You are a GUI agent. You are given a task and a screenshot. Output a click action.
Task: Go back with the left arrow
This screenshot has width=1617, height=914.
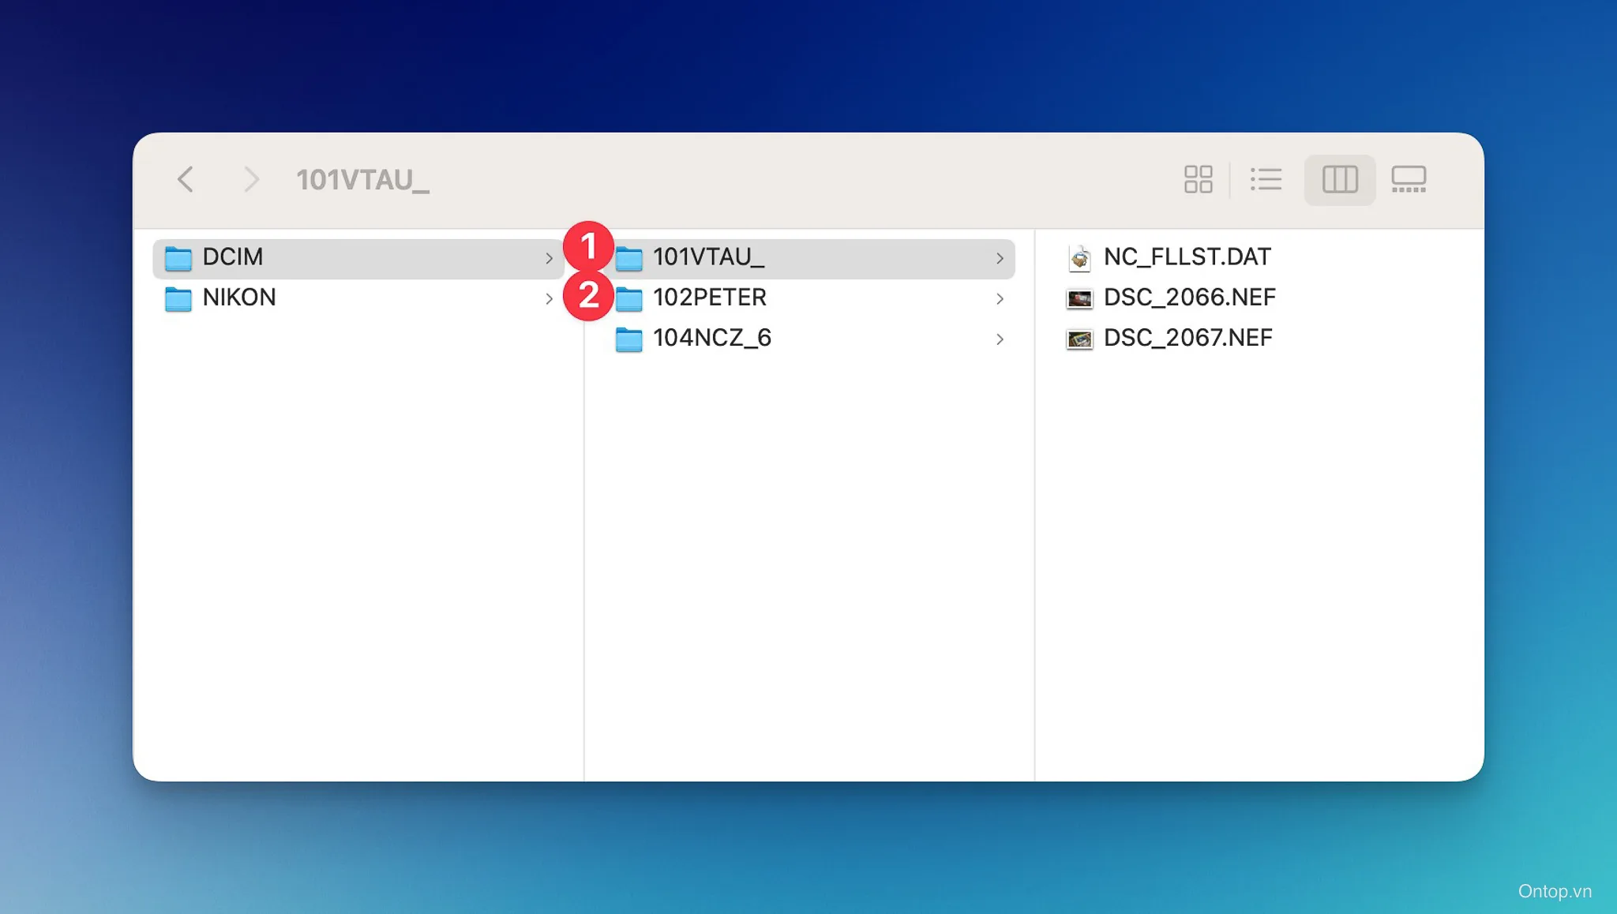pyautogui.click(x=186, y=179)
